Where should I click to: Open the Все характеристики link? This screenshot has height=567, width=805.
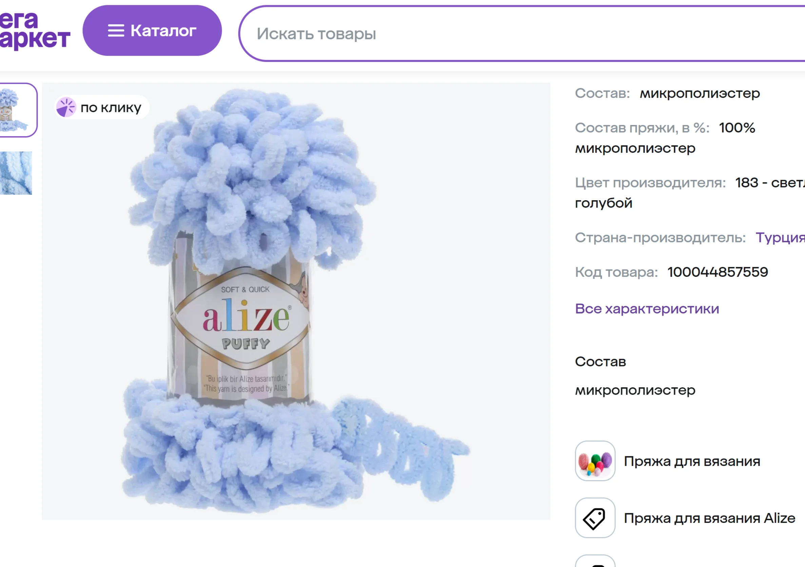(x=647, y=309)
